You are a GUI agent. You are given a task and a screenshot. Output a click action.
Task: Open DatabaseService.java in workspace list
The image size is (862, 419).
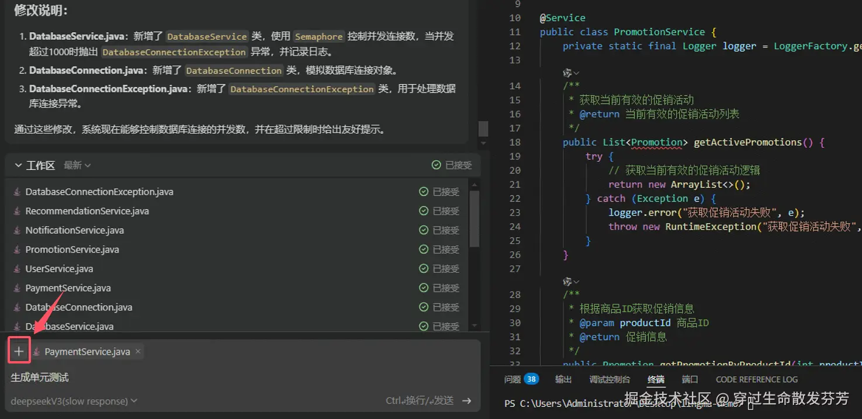[x=70, y=326]
